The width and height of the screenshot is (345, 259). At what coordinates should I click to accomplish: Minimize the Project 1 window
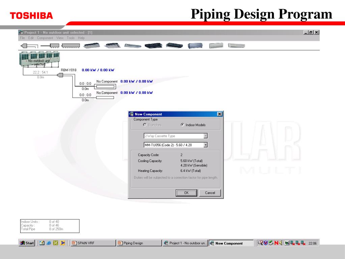tap(306, 32)
